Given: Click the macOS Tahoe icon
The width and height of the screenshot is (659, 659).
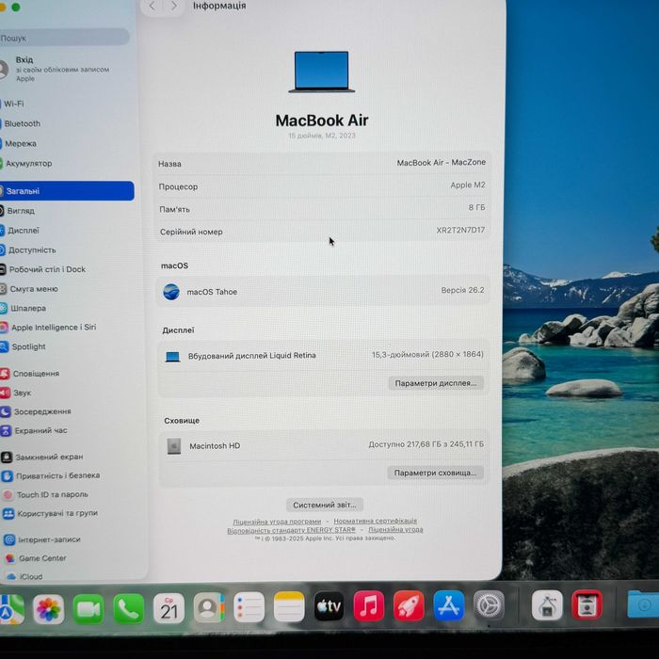Looking at the screenshot, I should point(171,292).
